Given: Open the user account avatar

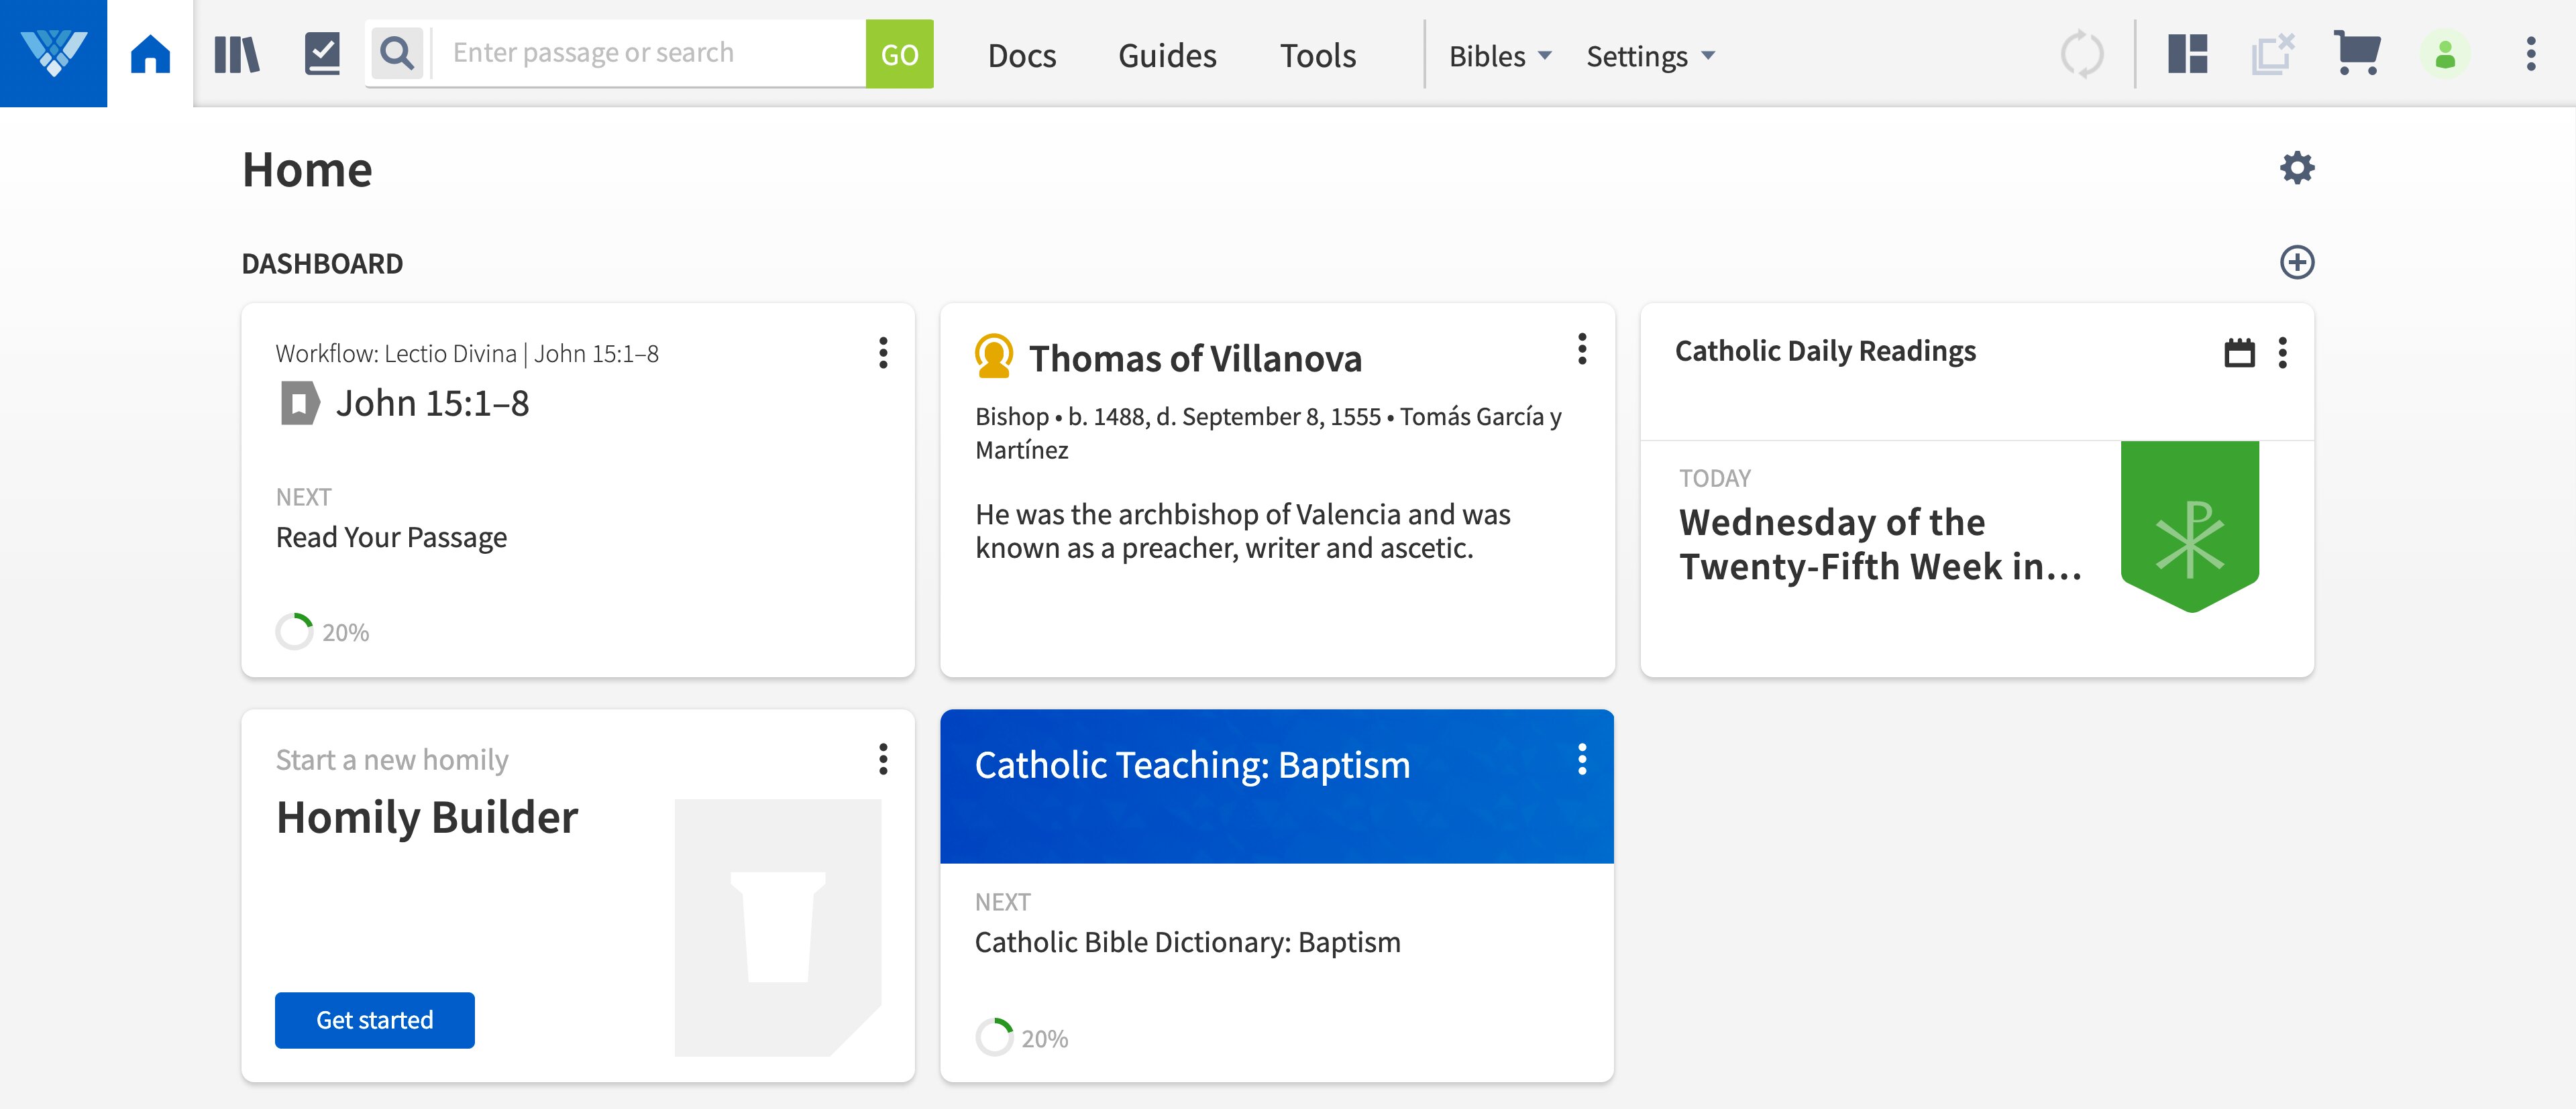Looking at the screenshot, I should coord(2445,54).
